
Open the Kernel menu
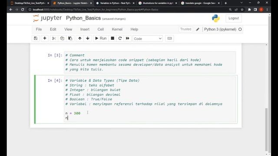click(x=117, y=29)
